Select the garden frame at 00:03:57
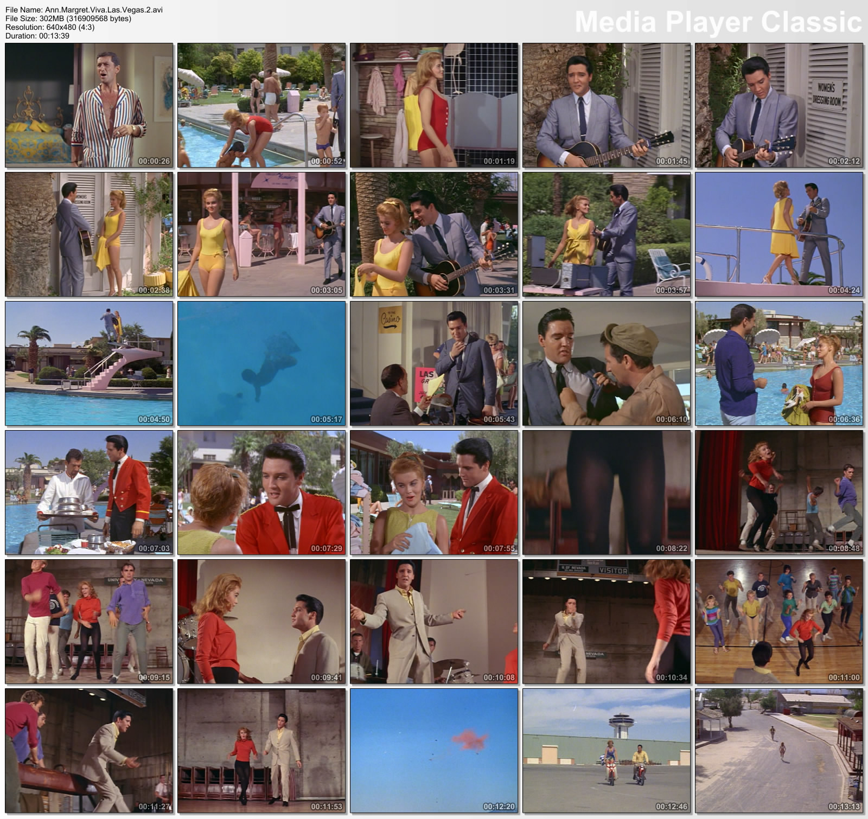This screenshot has height=819, width=868. (607, 234)
